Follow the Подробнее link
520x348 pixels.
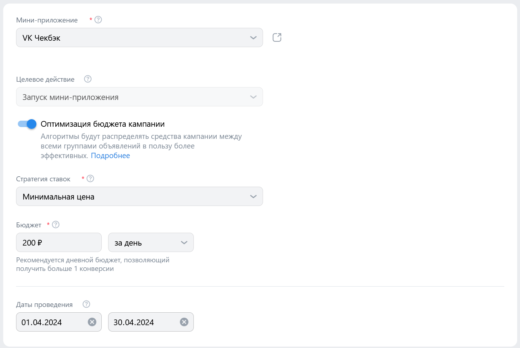click(x=110, y=156)
